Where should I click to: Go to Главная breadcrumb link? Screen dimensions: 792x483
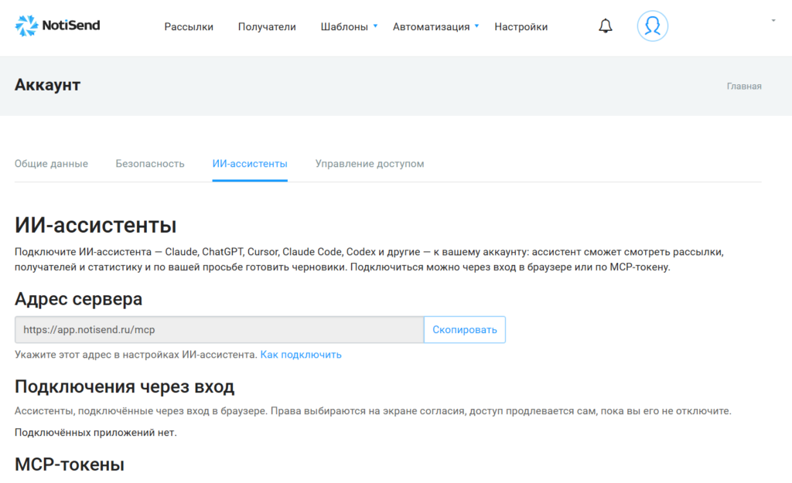pyautogui.click(x=743, y=87)
